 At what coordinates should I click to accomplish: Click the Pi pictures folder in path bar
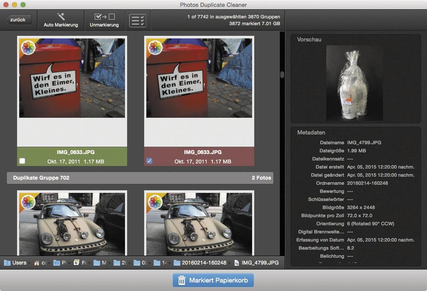60,263
